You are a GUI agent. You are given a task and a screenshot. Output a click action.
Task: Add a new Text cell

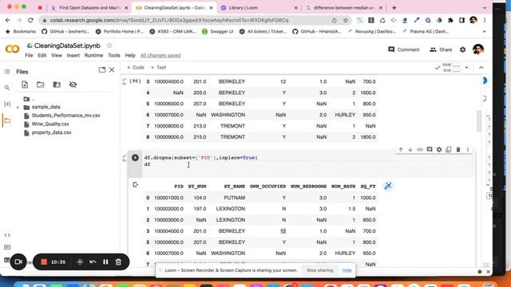[x=158, y=67]
